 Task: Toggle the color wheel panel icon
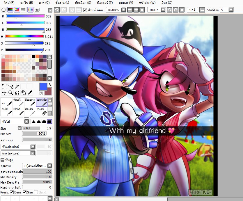click(3, 10)
